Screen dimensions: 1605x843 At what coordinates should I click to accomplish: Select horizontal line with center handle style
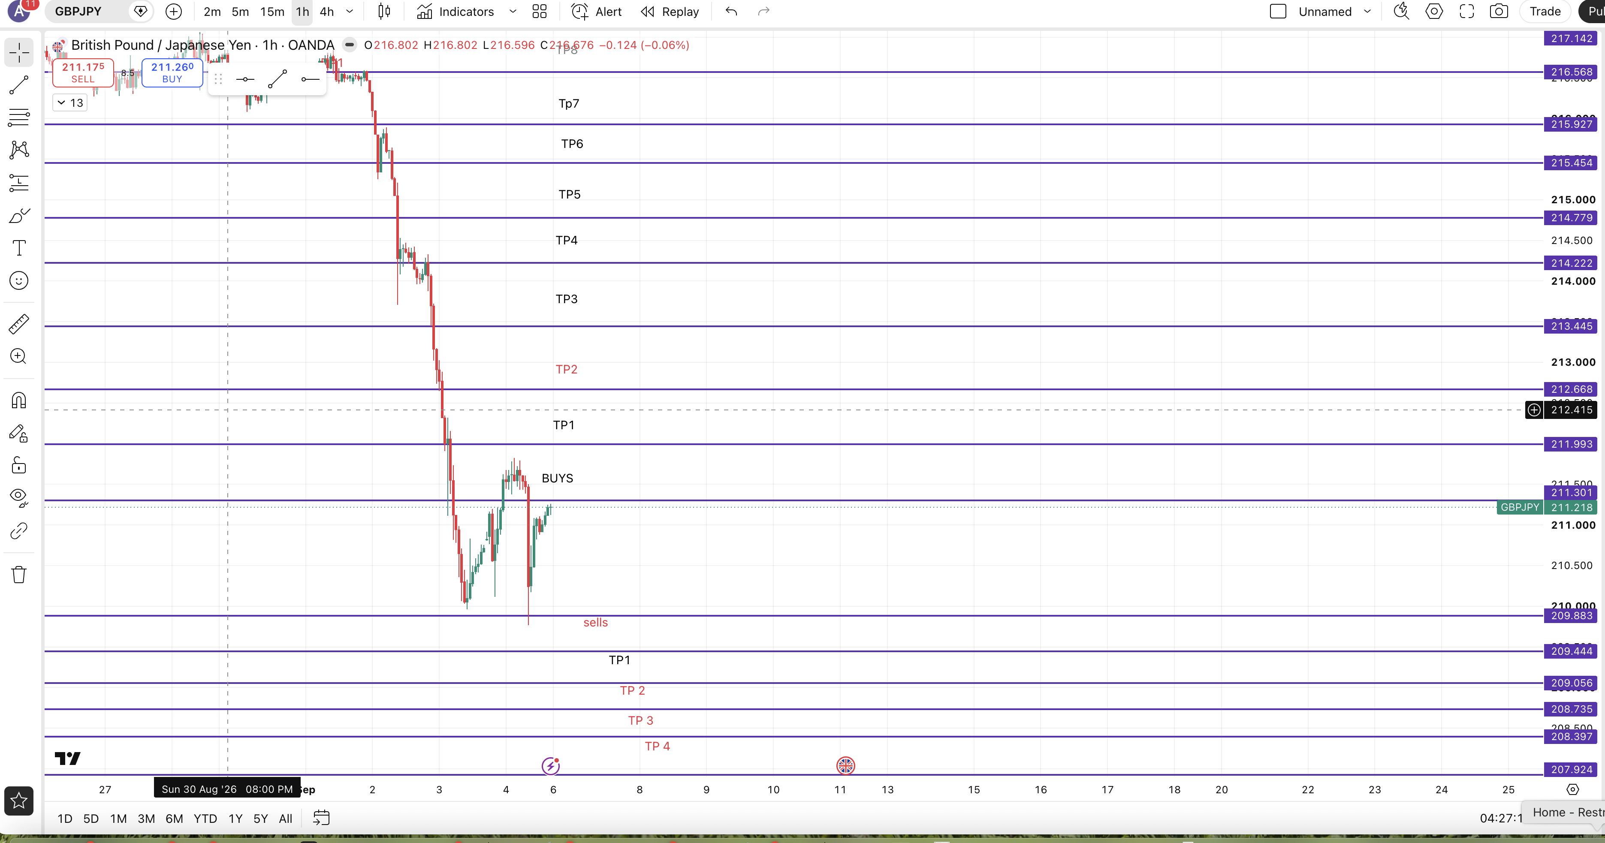pyautogui.click(x=245, y=79)
